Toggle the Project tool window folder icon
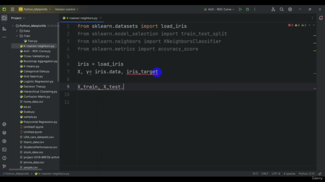The height and width of the screenshot is (182, 325). click(x=4, y=18)
